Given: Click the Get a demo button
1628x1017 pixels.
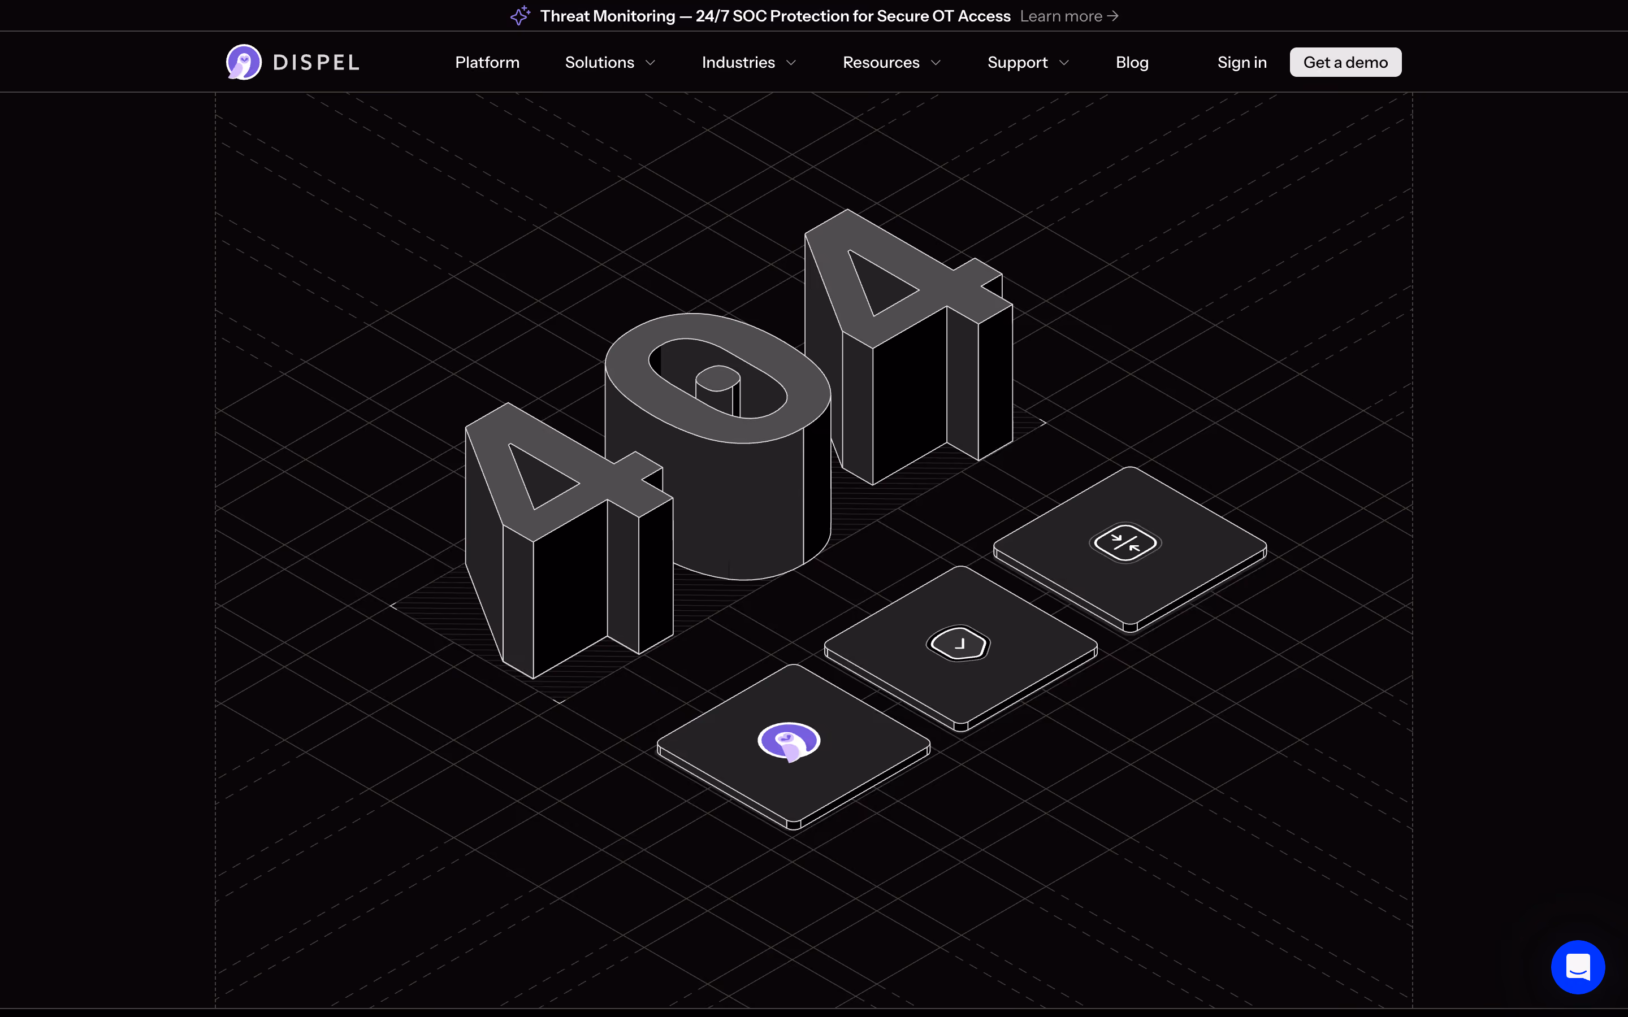Looking at the screenshot, I should (x=1345, y=62).
